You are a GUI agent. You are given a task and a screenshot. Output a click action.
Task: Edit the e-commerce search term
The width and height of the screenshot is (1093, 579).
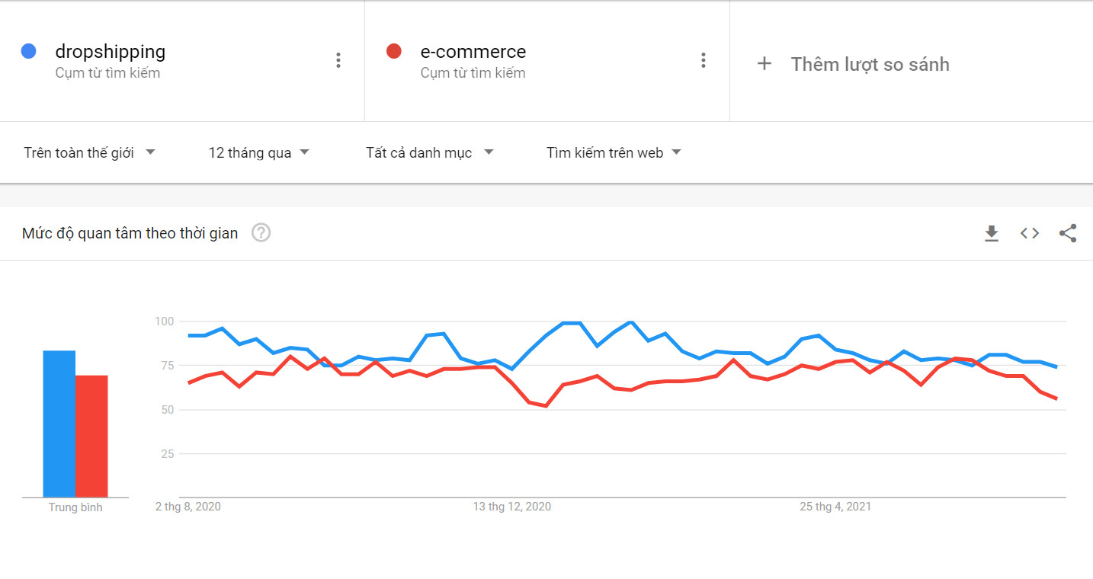[473, 52]
